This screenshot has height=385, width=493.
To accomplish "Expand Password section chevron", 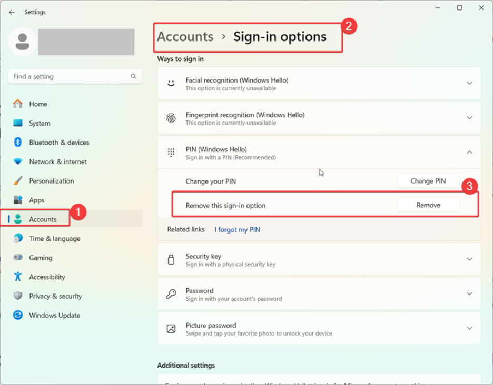I will (x=469, y=293).
